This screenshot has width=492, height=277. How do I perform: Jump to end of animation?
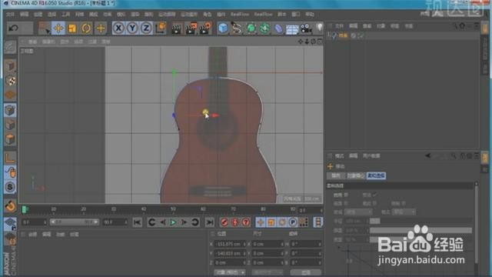[x=210, y=222]
